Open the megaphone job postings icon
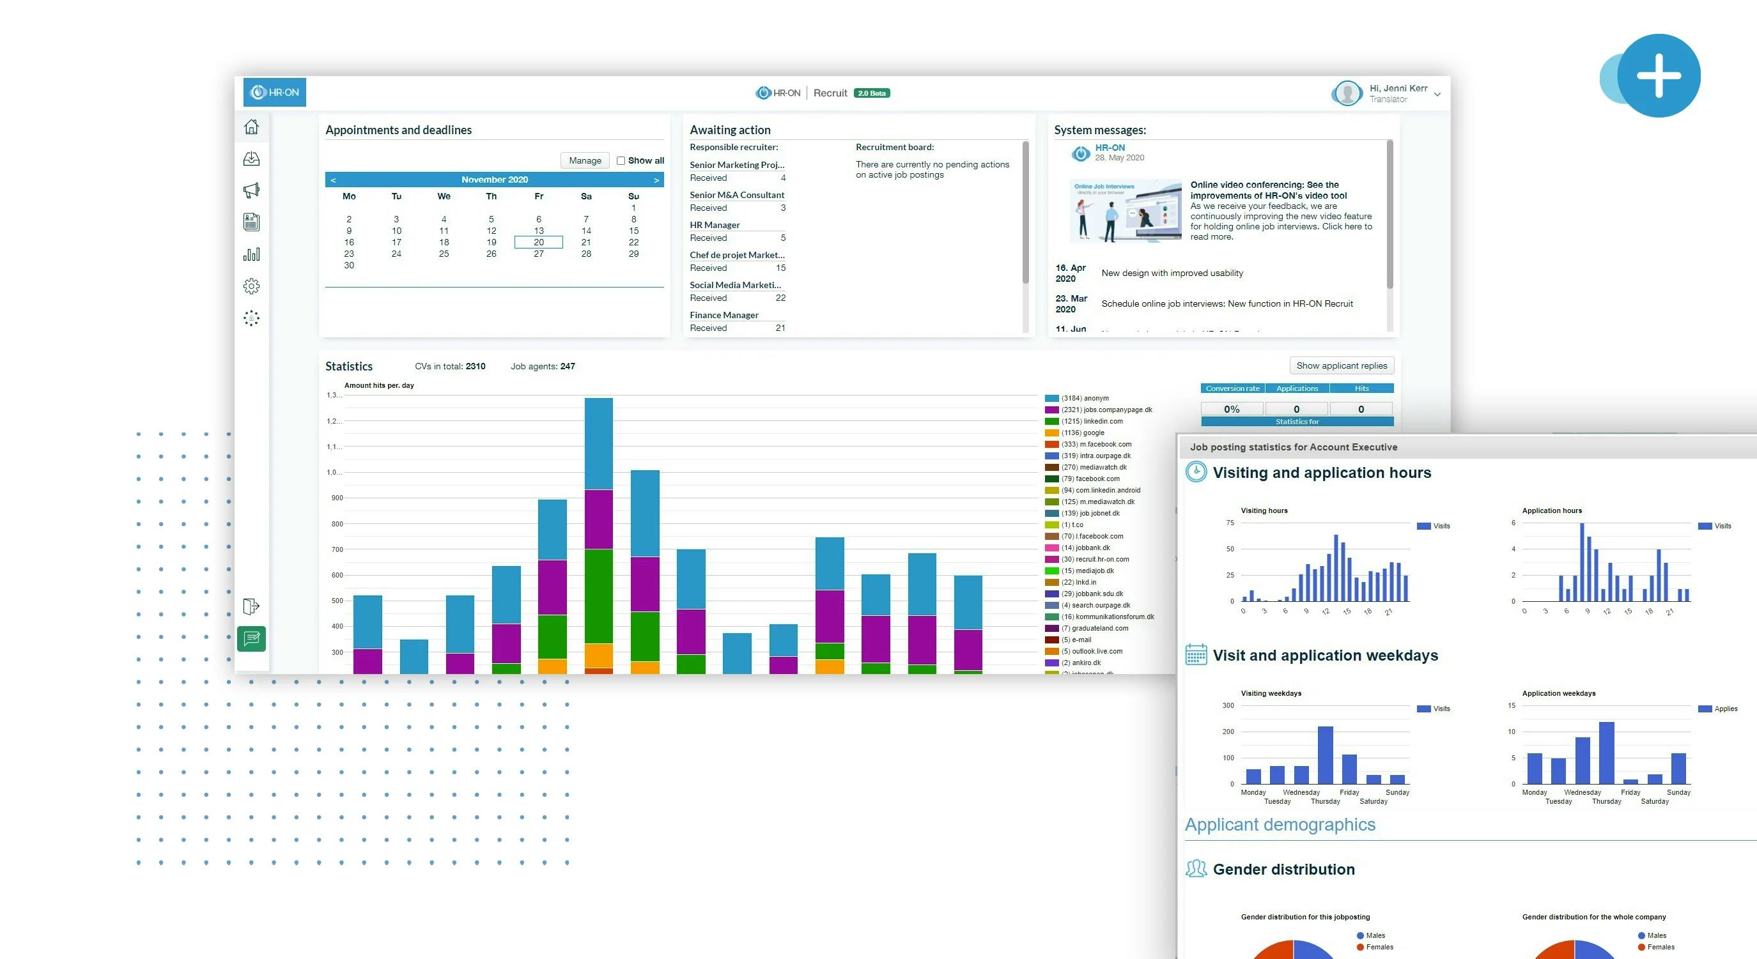This screenshot has width=1757, height=959. pos(252,190)
